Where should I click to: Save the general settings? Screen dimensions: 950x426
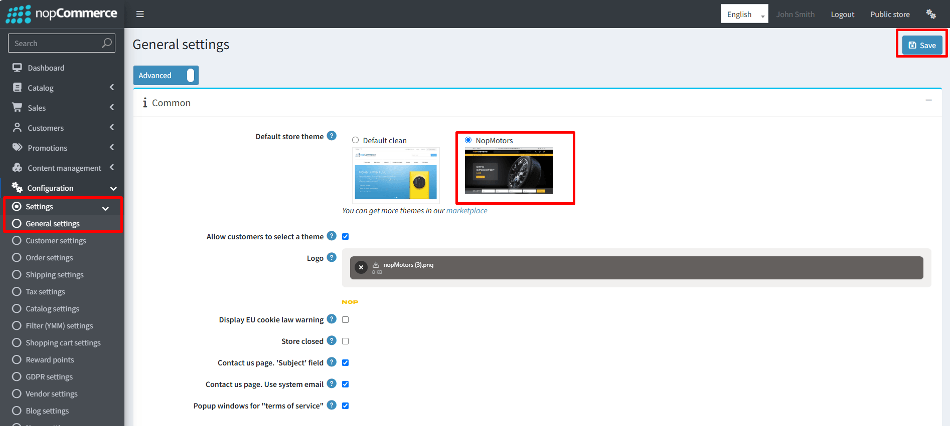[x=922, y=45]
